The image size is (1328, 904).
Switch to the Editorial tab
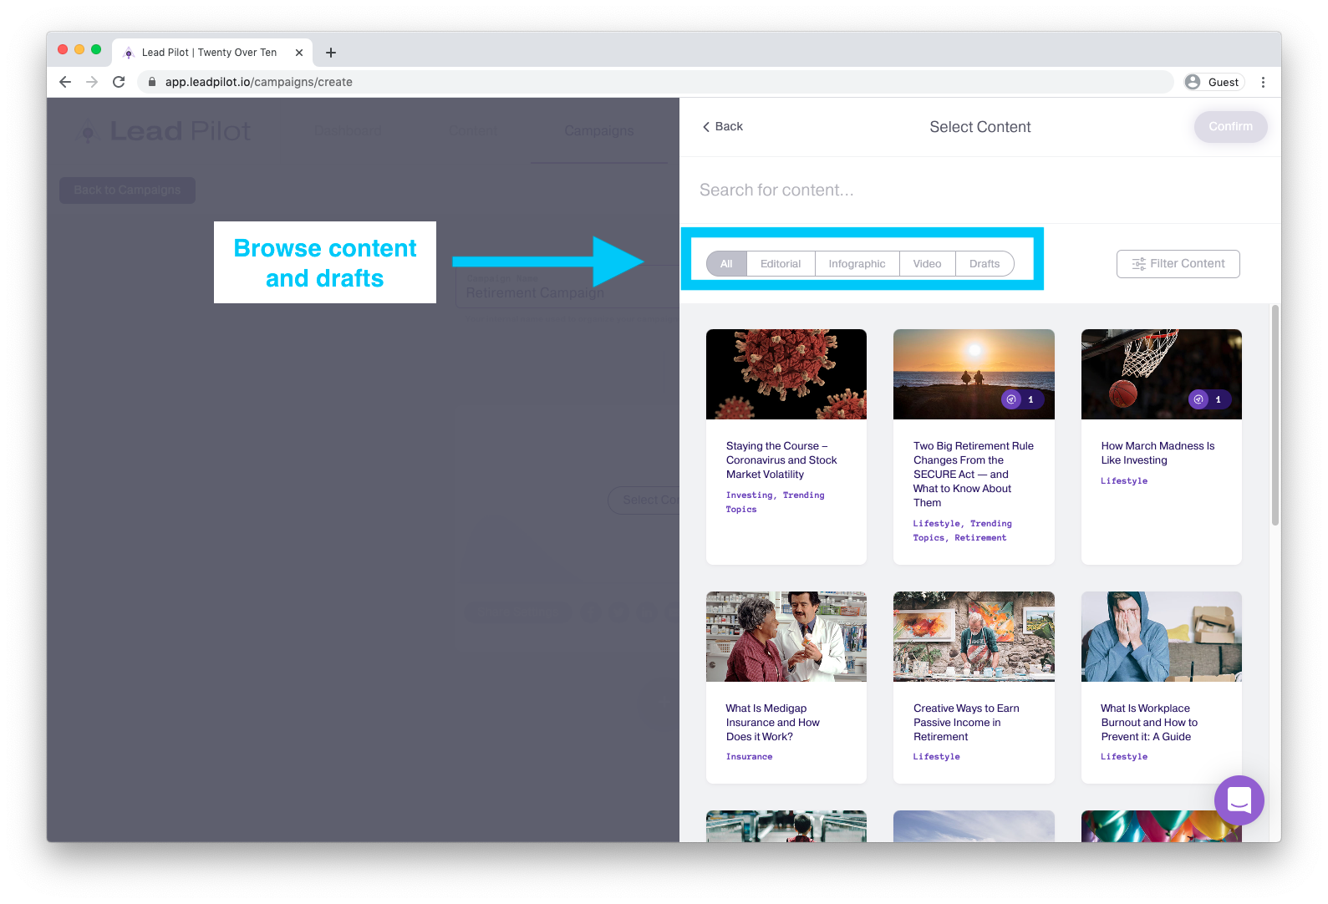pos(781,264)
